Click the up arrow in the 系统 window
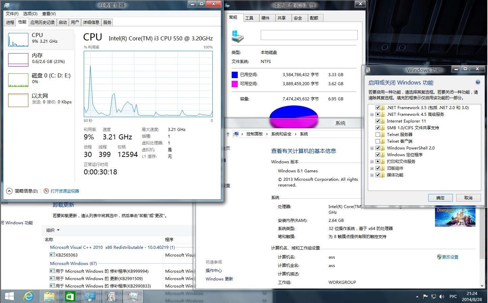 point(228,134)
